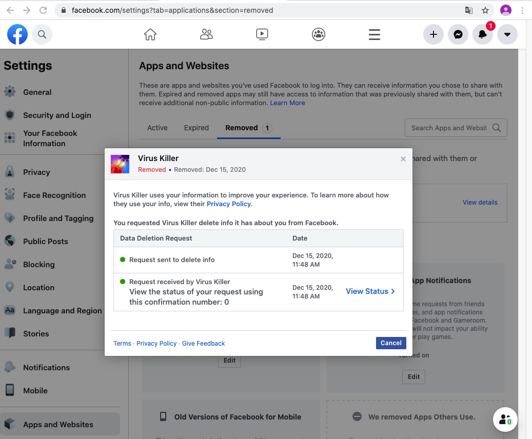Select the Removed apps tab
The height and width of the screenshot is (439, 532).
(x=249, y=128)
